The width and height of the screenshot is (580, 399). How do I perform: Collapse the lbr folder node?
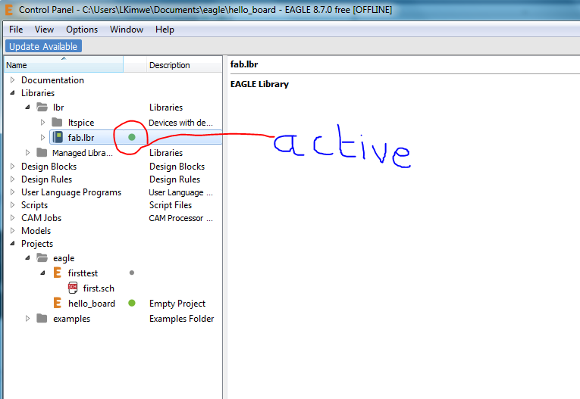[28, 108]
